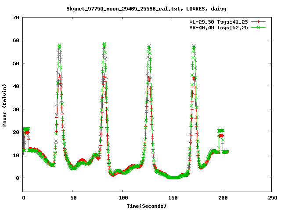This screenshot has width=281, height=210.
Task: Click the first green peak near 37 seconds
Action: point(59,45)
